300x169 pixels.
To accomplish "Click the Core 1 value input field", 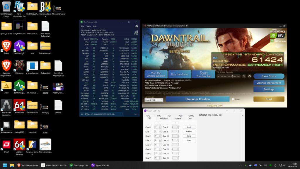I will [x=157, y=131].
